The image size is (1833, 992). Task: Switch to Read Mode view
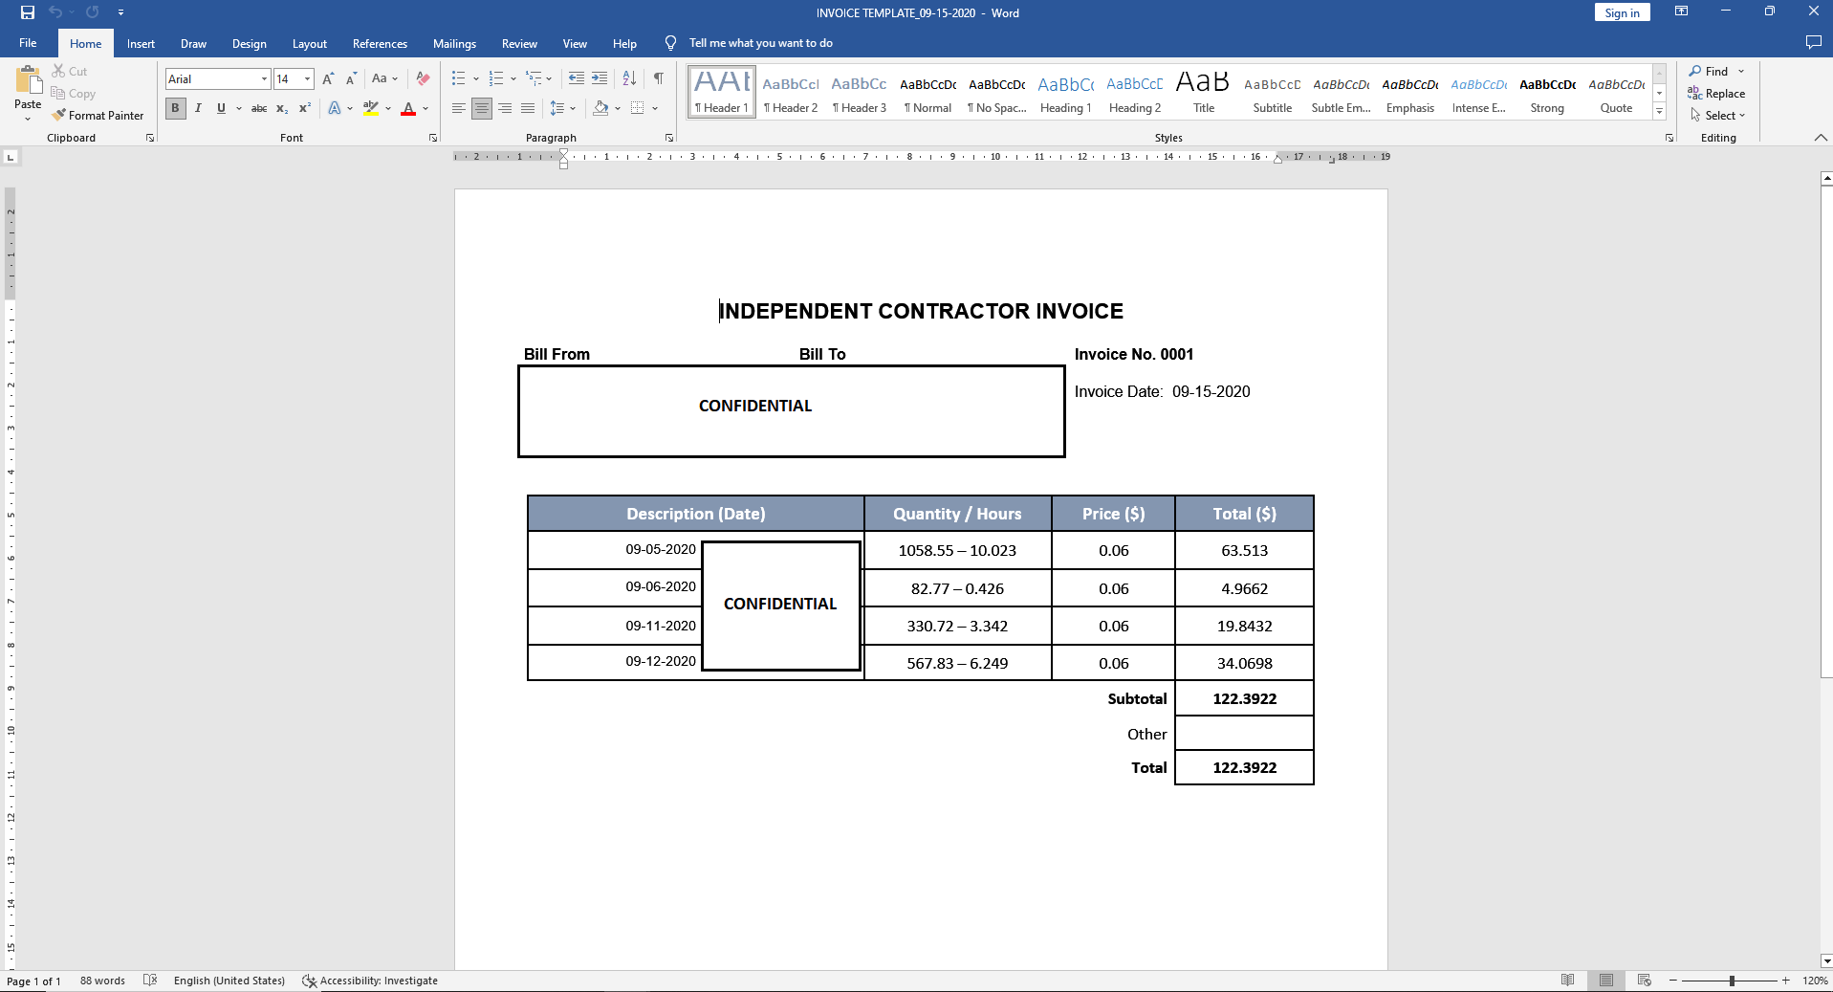point(1568,981)
